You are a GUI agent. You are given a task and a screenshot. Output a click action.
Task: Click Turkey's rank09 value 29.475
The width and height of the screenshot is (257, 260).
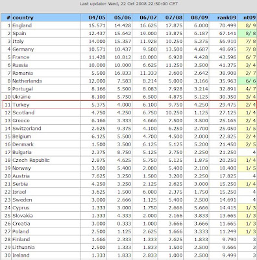point(228,105)
